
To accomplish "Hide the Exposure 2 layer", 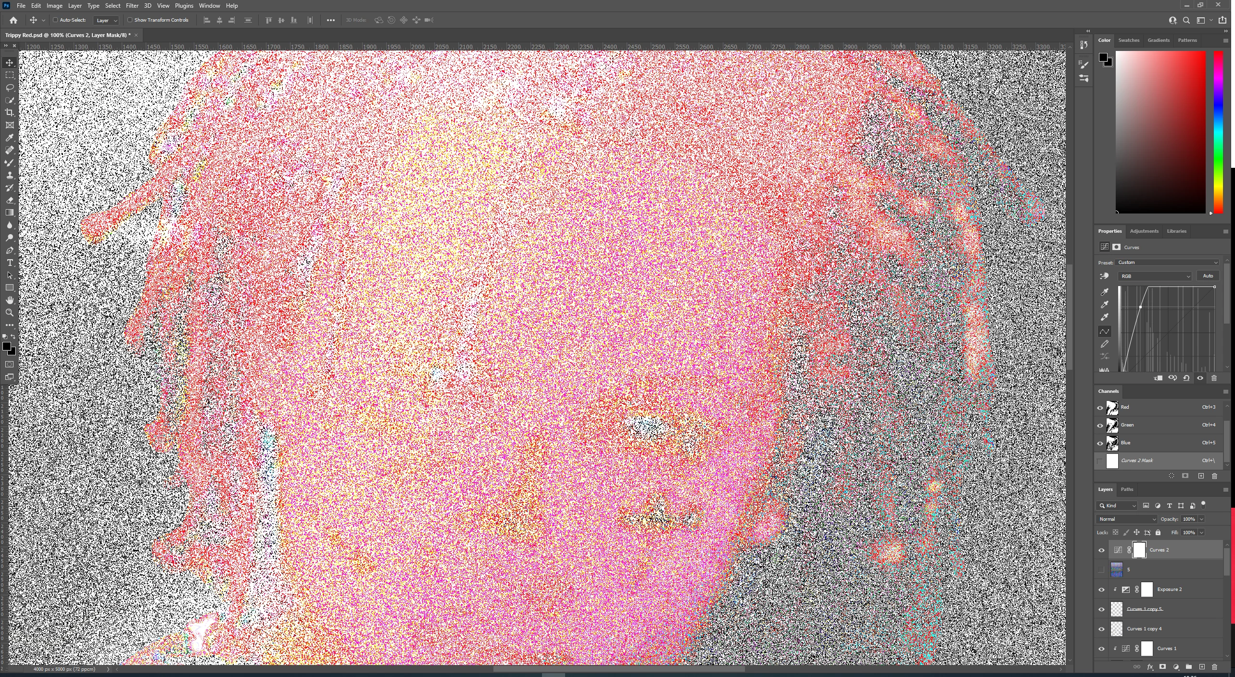I will [1101, 589].
